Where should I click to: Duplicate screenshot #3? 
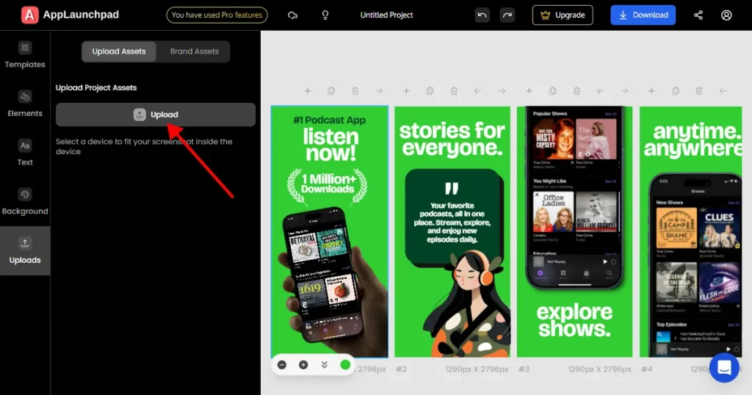(x=552, y=90)
